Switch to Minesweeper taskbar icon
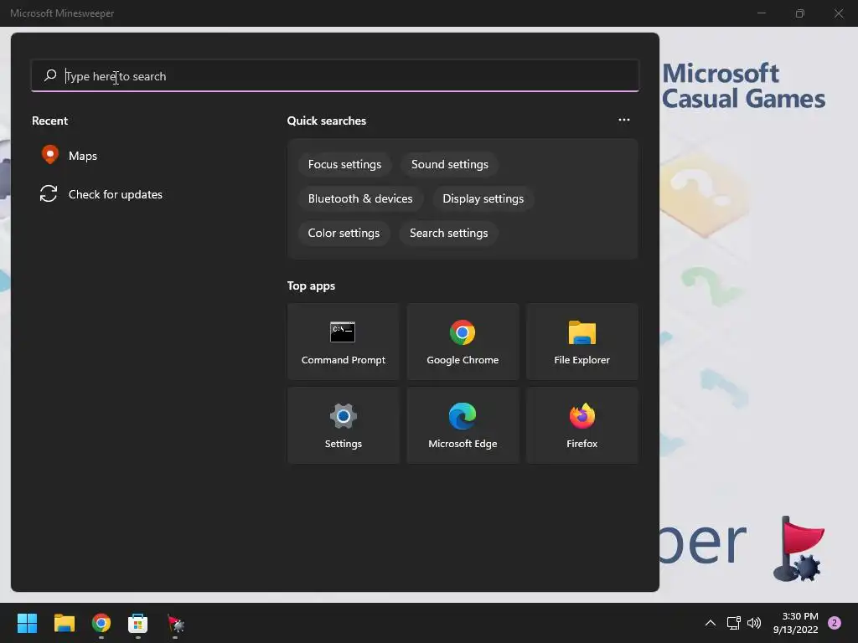 pyautogui.click(x=175, y=623)
